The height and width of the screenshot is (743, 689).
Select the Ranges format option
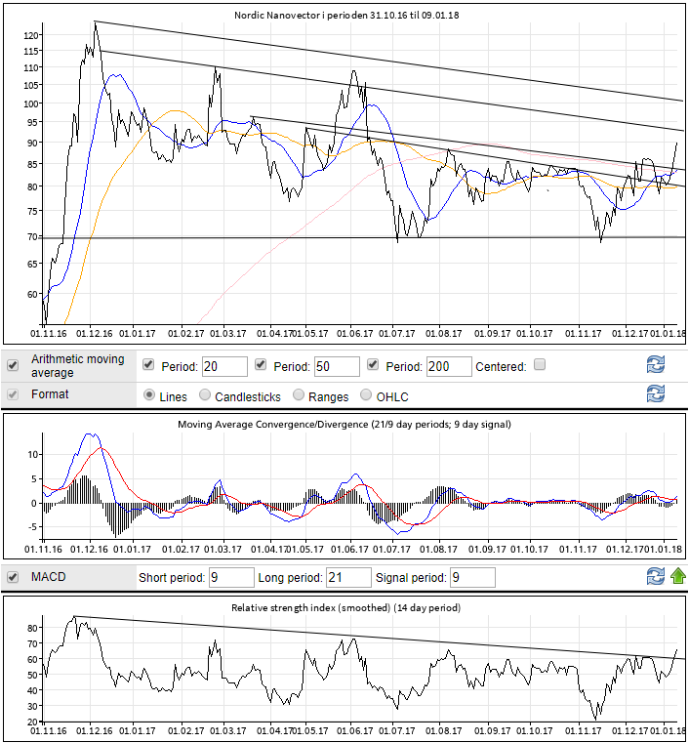[299, 394]
